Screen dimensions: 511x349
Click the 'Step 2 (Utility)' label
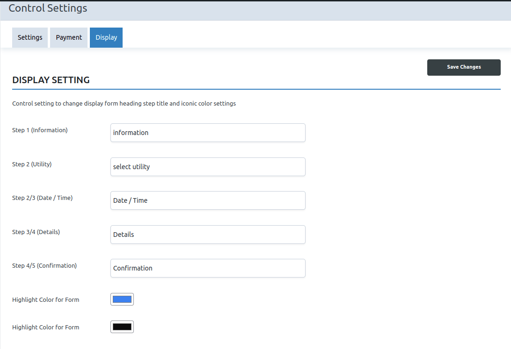(x=32, y=164)
